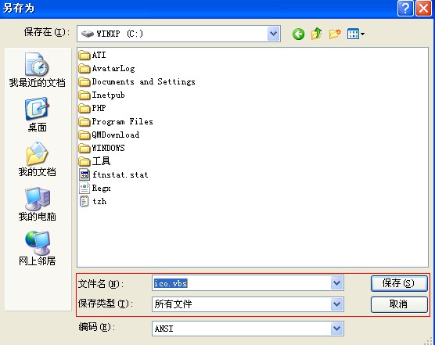Click the file name field with ico.vbs
The image size is (435, 345).
point(242,283)
